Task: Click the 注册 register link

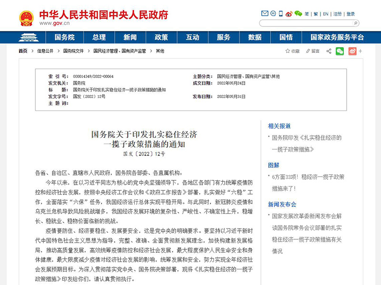Action: tap(338, 14)
